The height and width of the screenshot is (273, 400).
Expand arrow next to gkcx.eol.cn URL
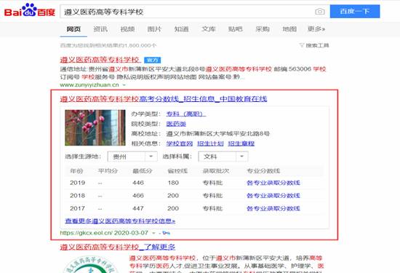[x=153, y=233]
